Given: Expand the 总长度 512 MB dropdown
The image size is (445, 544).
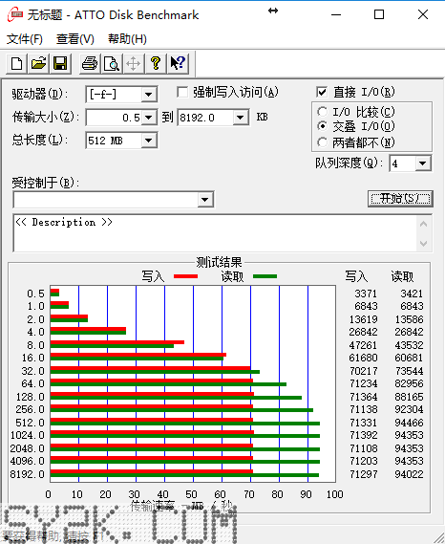Looking at the screenshot, I should click(x=149, y=141).
